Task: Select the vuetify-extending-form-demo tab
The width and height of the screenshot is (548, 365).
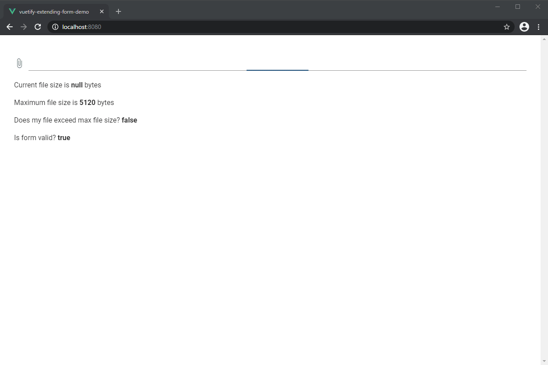Action: pyautogui.click(x=54, y=12)
